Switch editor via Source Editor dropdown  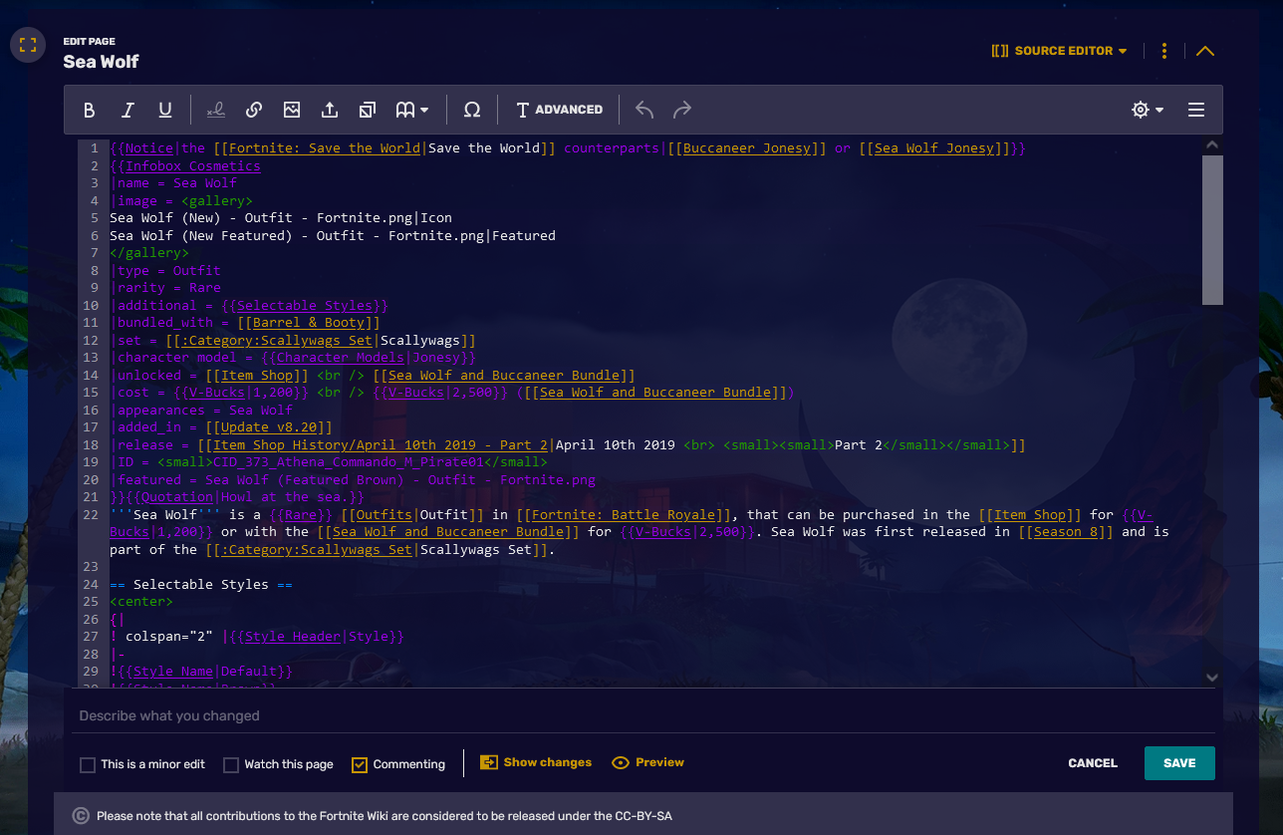tap(1059, 51)
